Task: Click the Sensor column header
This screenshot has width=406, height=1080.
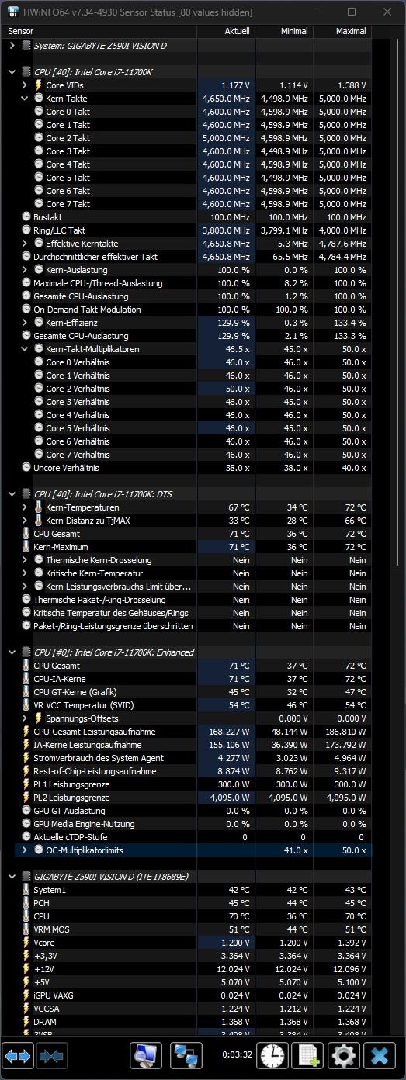Action: point(99,31)
